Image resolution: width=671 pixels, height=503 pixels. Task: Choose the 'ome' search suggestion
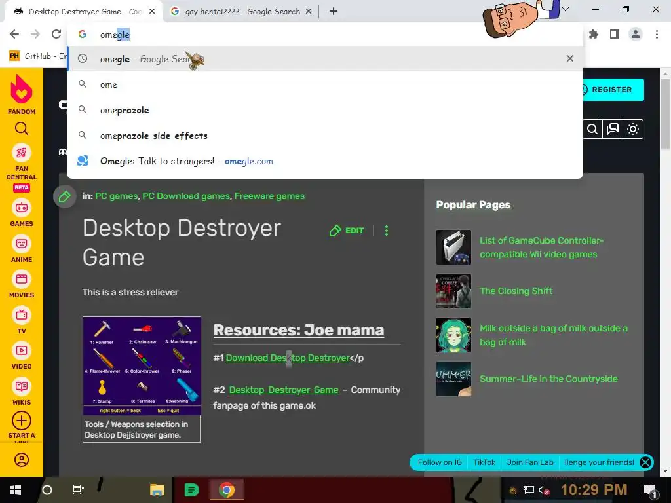point(325,84)
